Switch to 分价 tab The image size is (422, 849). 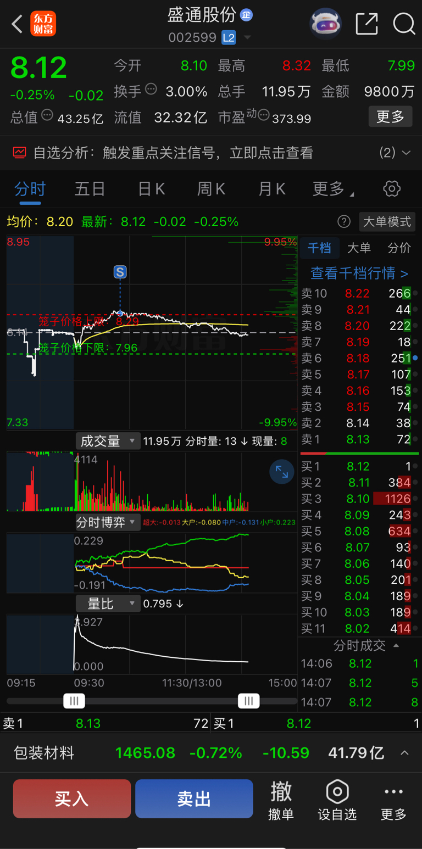399,248
